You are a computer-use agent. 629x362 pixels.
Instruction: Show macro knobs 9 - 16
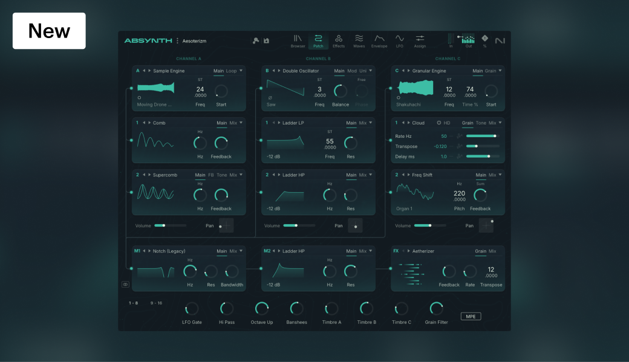pos(156,303)
